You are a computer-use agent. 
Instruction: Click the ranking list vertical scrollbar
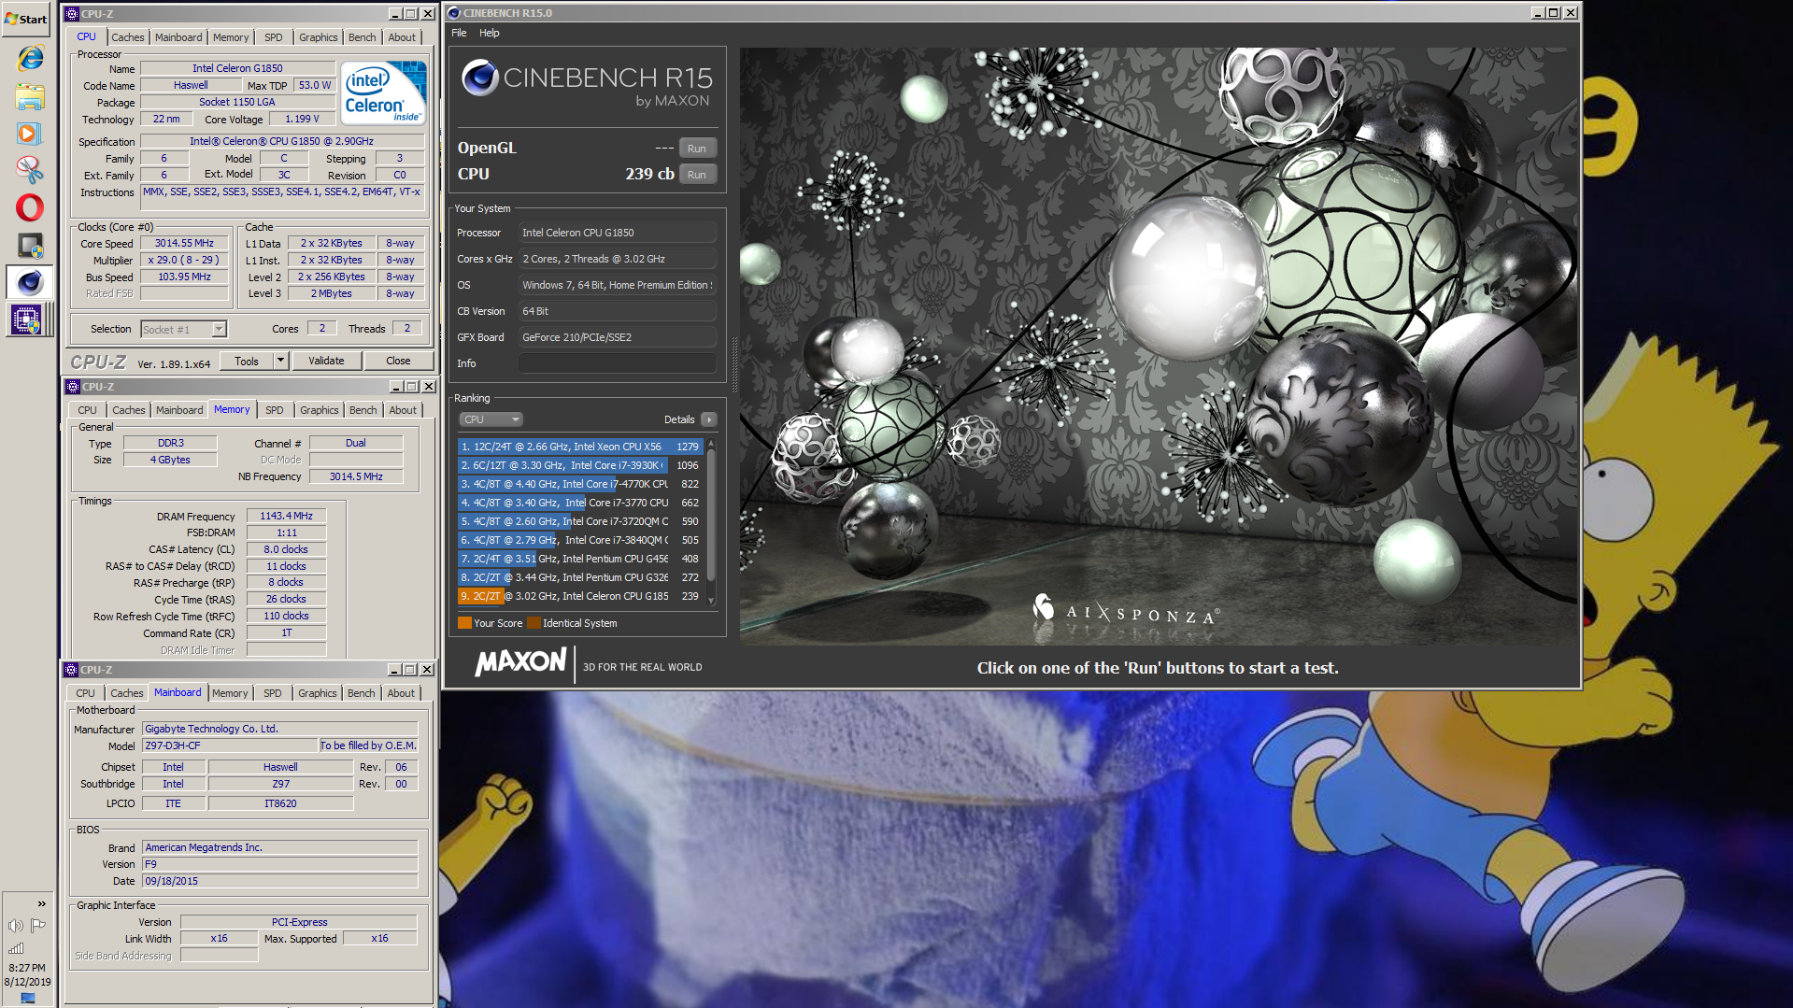(x=711, y=521)
